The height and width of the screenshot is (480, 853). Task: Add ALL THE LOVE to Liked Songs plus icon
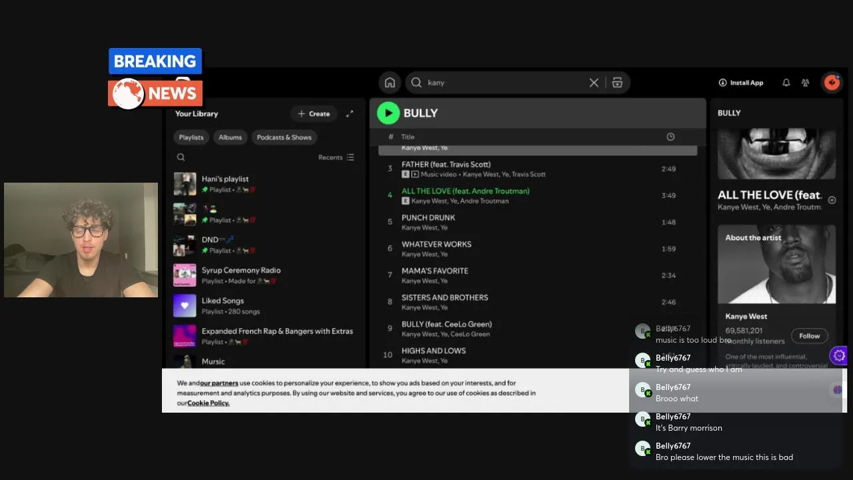pos(832,200)
